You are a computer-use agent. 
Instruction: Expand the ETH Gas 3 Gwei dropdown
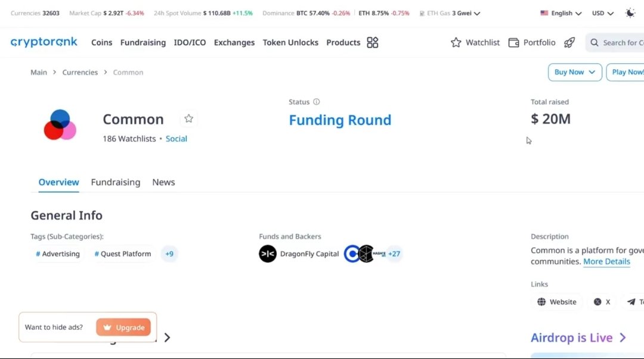pos(477,14)
